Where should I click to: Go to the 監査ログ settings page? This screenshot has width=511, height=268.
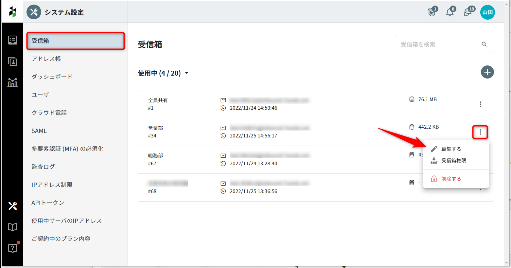43,167
